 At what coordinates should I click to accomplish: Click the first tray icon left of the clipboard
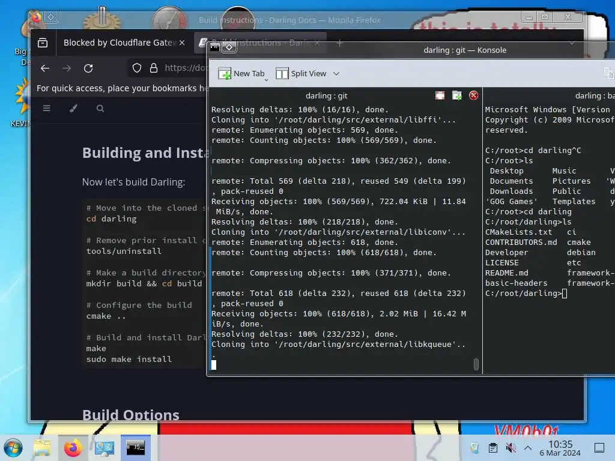pos(475,448)
